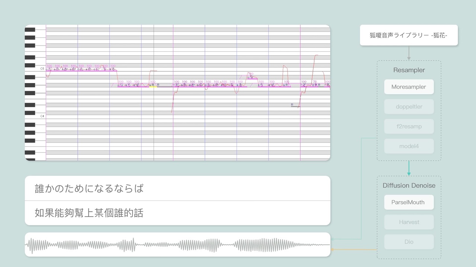Switch denoise method to Harvest
Screen dimensions: 476x267
(409, 222)
